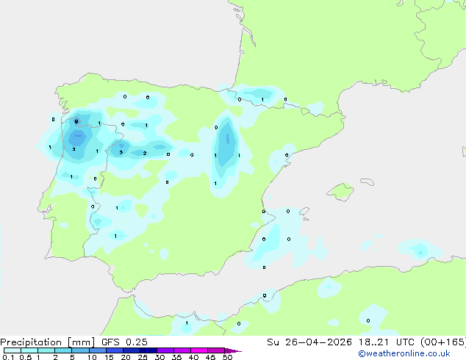Screen dimensions: 466x360
Task: Click the '15' legend scale label
Action: 109,357
